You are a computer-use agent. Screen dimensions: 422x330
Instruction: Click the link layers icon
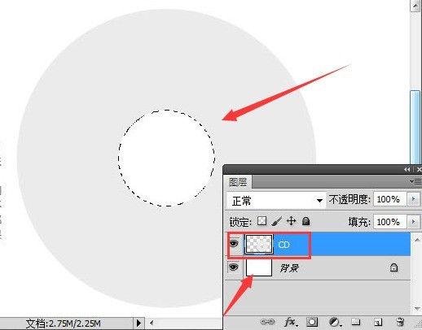pyautogui.click(x=267, y=322)
